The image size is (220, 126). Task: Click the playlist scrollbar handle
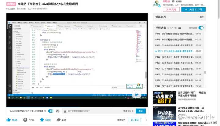pos(205,72)
